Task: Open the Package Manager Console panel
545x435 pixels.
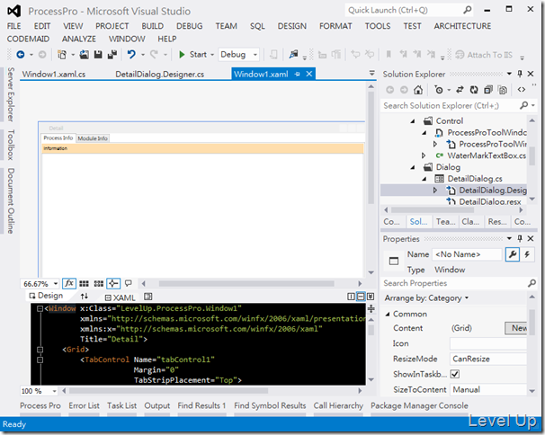Action: pos(419,406)
